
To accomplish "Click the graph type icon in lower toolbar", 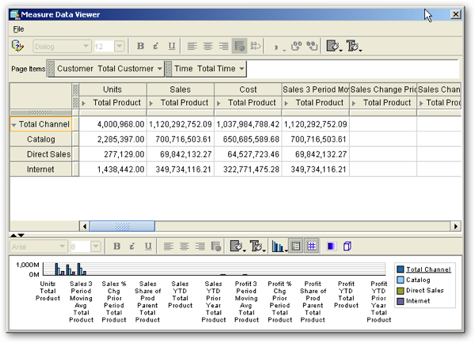I will click(278, 247).
